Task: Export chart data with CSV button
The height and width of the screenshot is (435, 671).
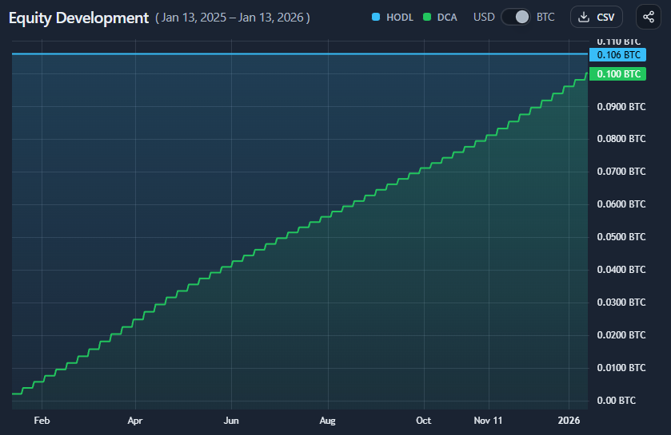Action: tap(596, 17)
